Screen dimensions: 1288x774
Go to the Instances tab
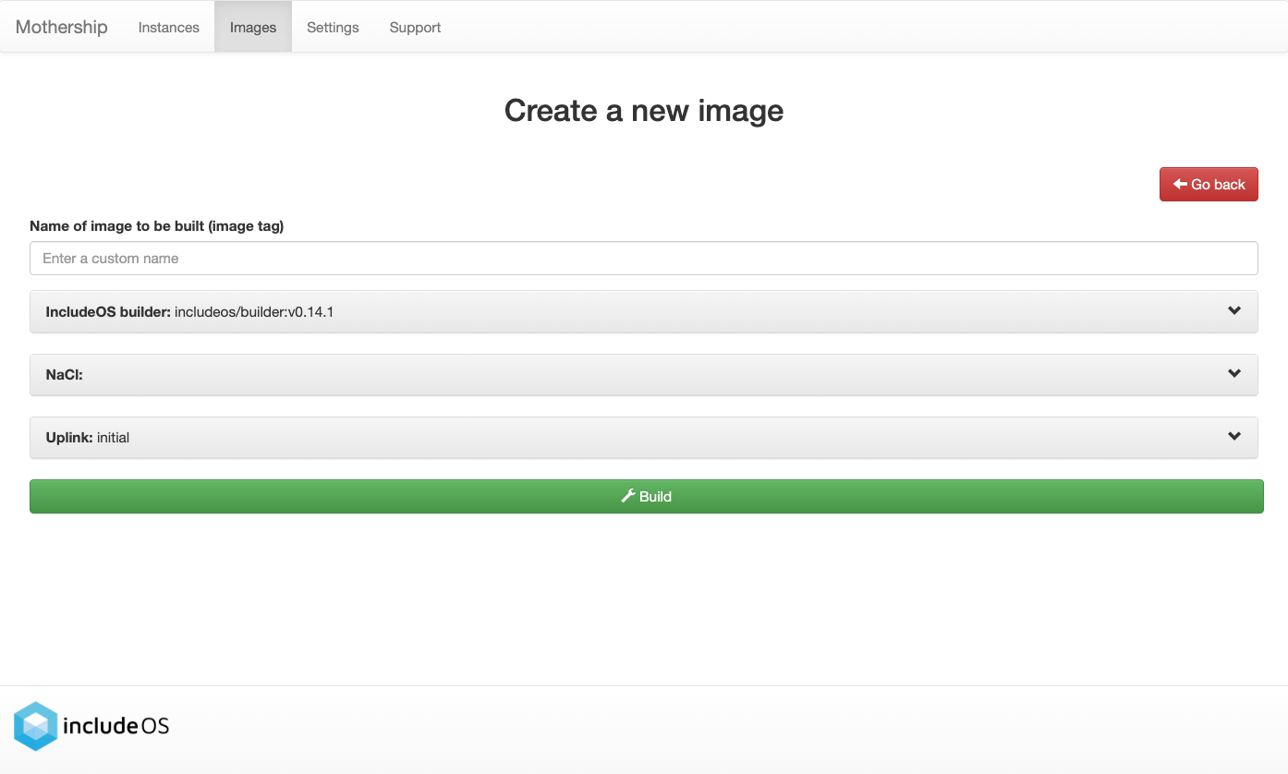pyautogui.click(x=169, y=27)
